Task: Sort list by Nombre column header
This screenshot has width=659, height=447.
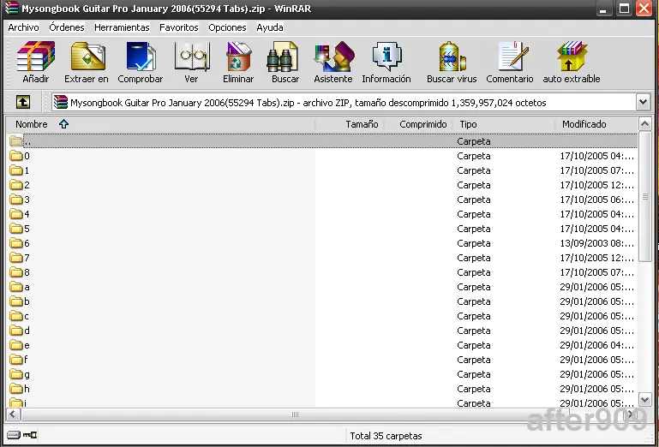Action: pos(160,124)
